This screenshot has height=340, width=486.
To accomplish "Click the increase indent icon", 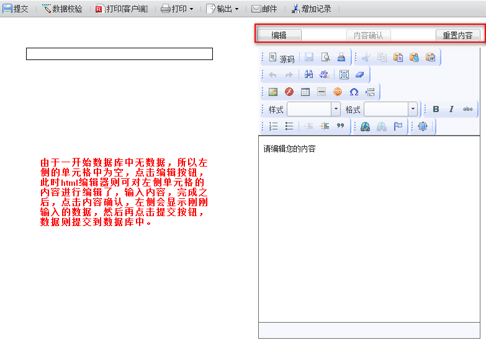I will [x=325, y=126].
